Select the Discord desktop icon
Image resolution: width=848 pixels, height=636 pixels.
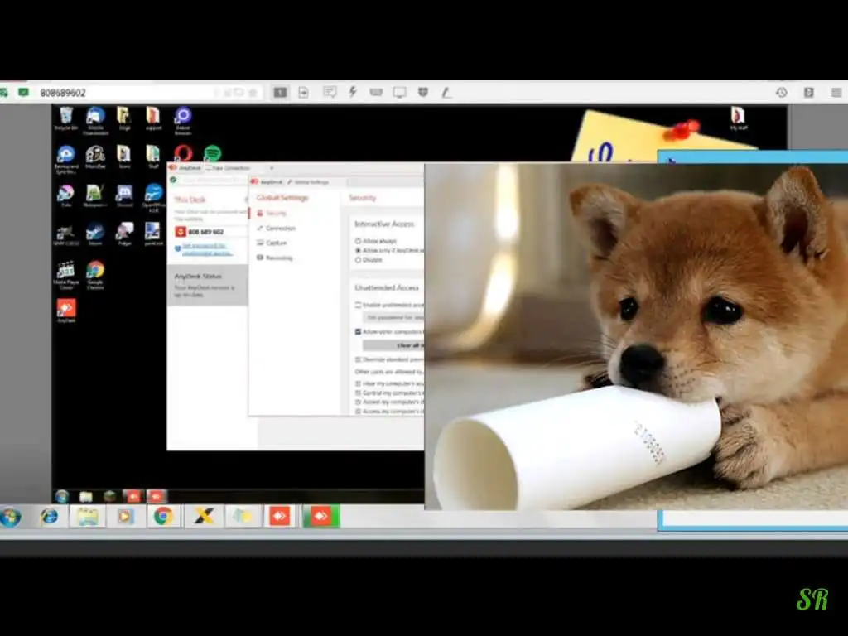(124, 195)
